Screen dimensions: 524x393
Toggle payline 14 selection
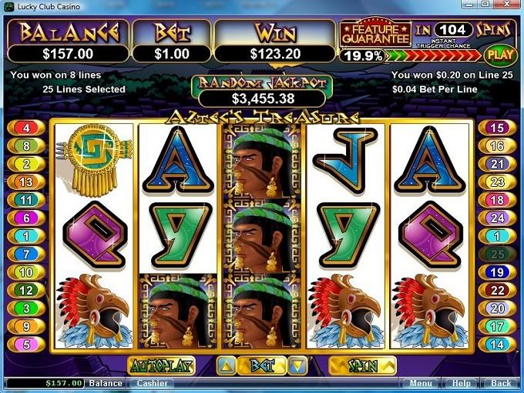497,345
